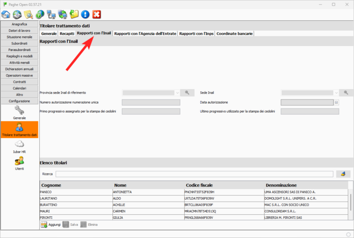Open the Data autorizzazione calendar picker
The image size is (354, 238).
pyautogui.click(x=336, y=102)
